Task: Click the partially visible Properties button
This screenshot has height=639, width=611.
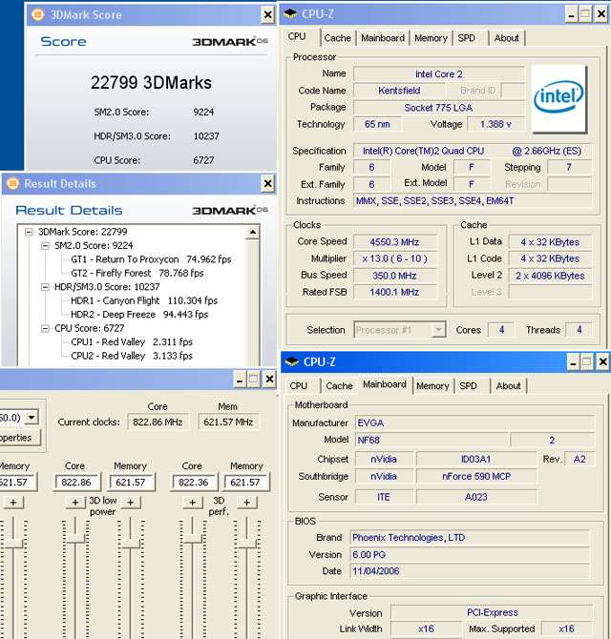Action: [x=20, y=438]
